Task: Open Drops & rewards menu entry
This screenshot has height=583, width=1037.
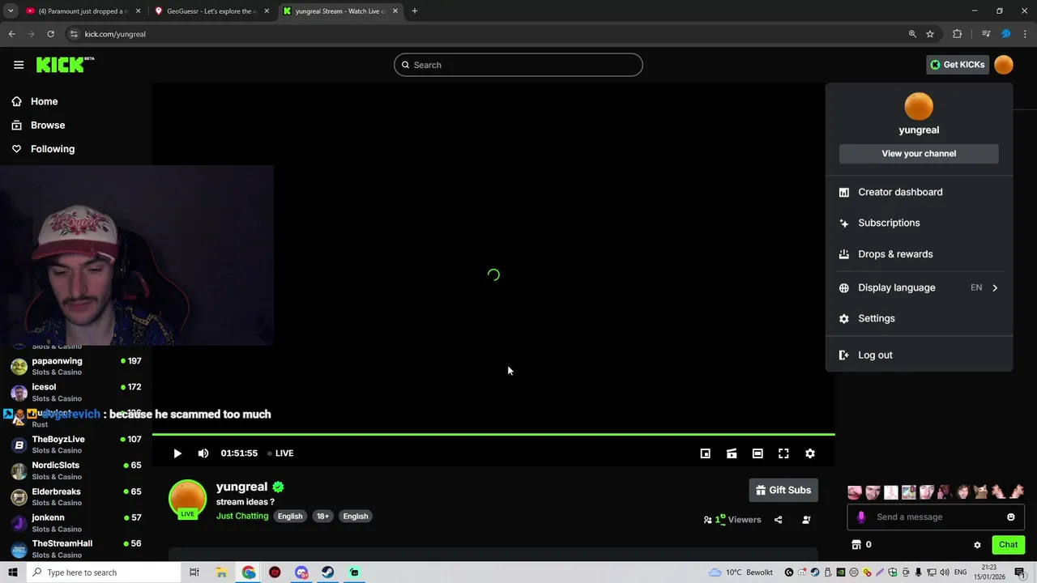Action: 919,254
